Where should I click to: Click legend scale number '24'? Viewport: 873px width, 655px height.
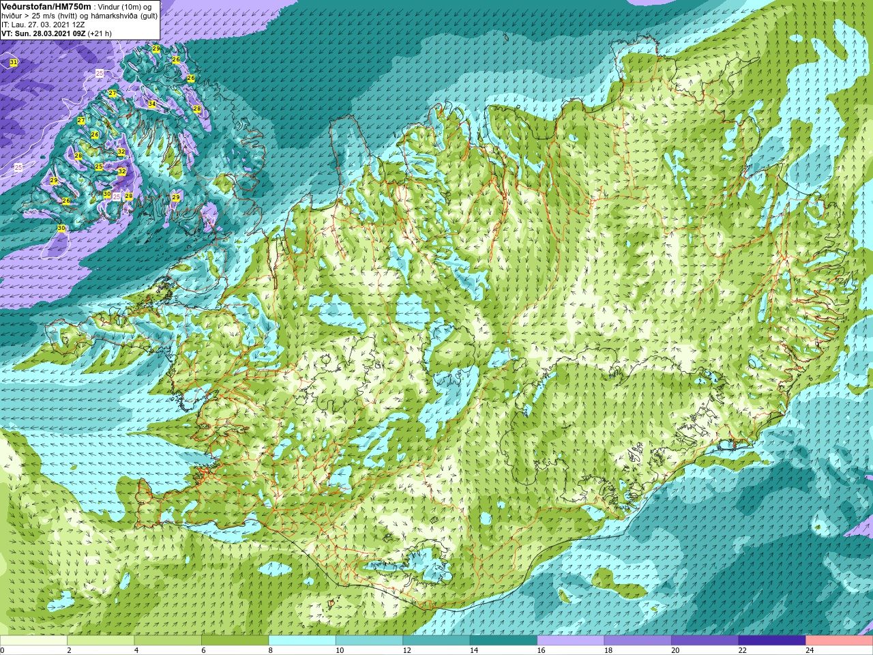[x=810, y=650]
